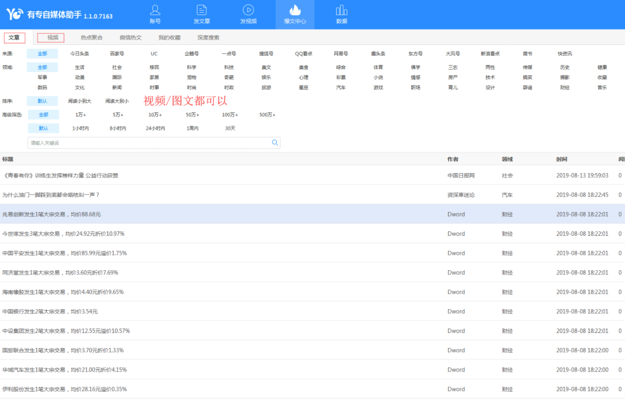Viewport: 625px width, 401px height.
Task: Sort by 阅读小到大
Action: click(79, 101)
